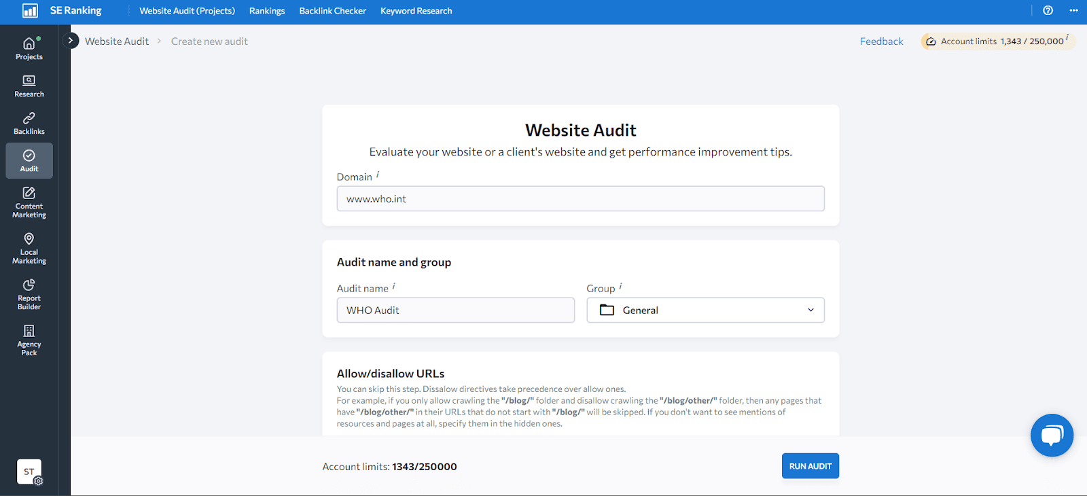
Task: Select the Audit sidebar item
Action: click(x=29, y=161)
